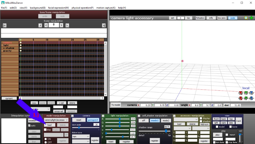Screen dimensions: 255x144
Task: Click the X axis rotate icon
Action: point(240,93)
